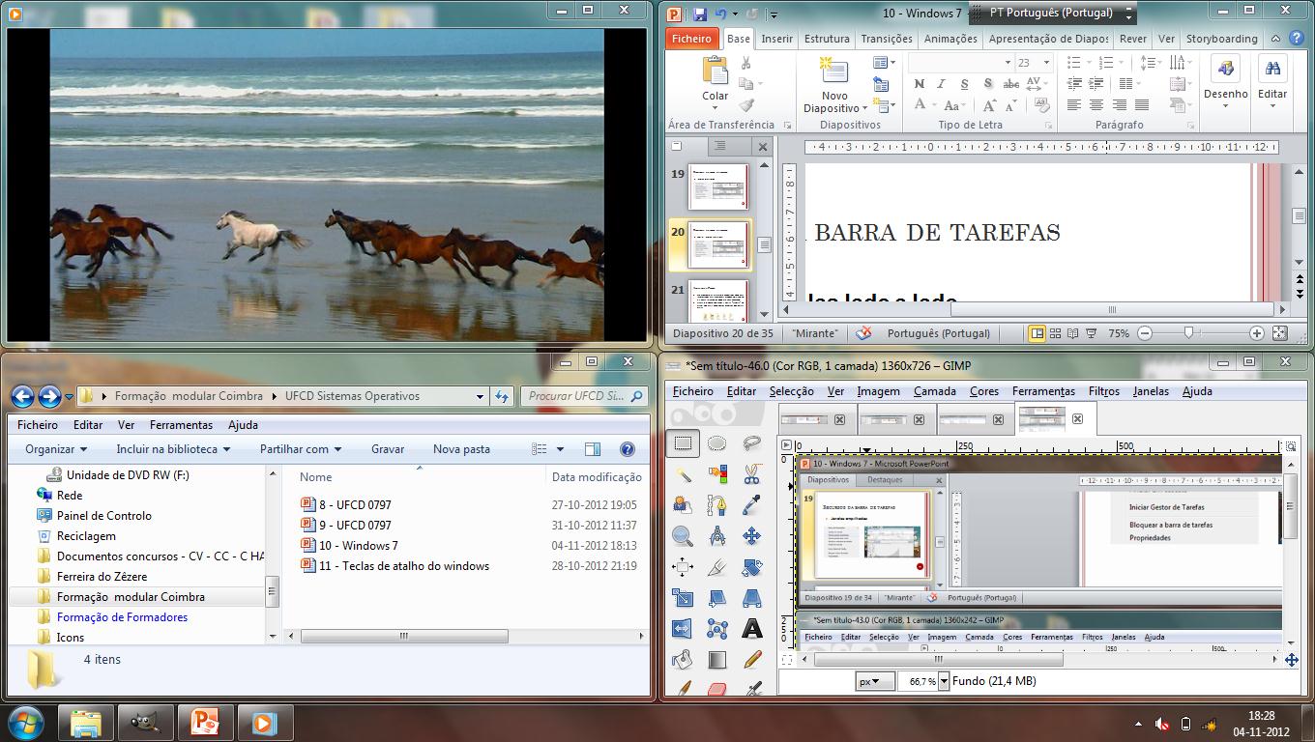Screen dimensions: 1315x742
Task: Open GIMP's px unit dropdown
Action: click(x=874, y=681)
